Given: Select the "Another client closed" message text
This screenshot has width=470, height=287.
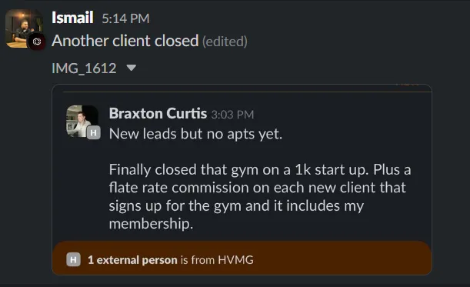Looking at the screenshot, I should point(125,41).
